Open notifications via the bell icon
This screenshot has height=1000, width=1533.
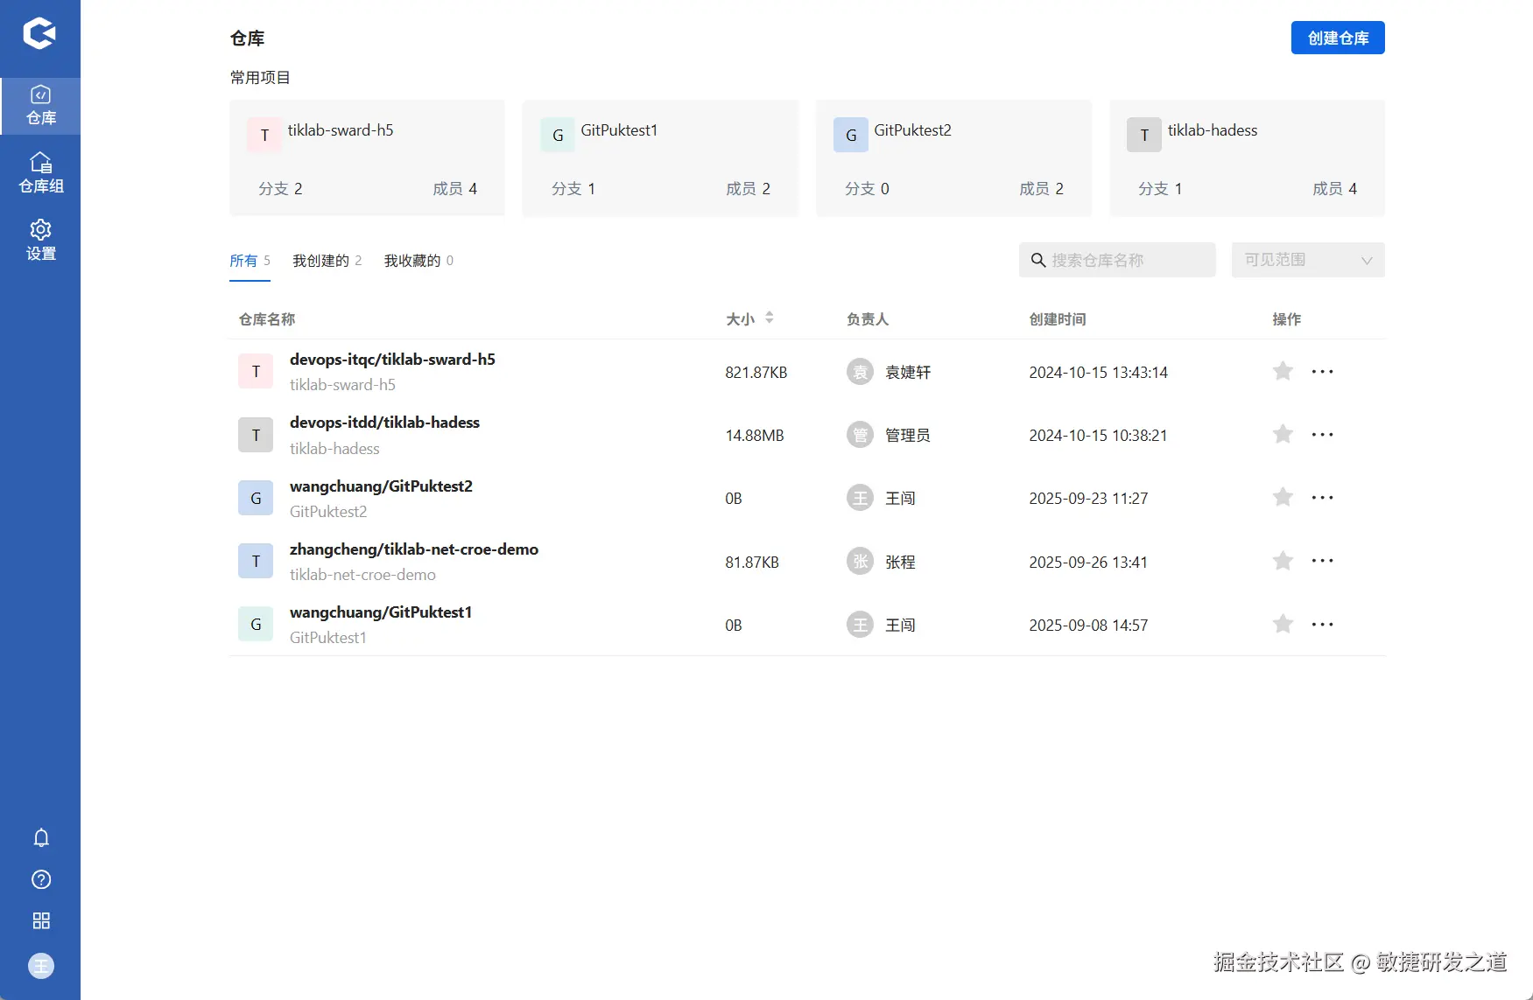40,837
